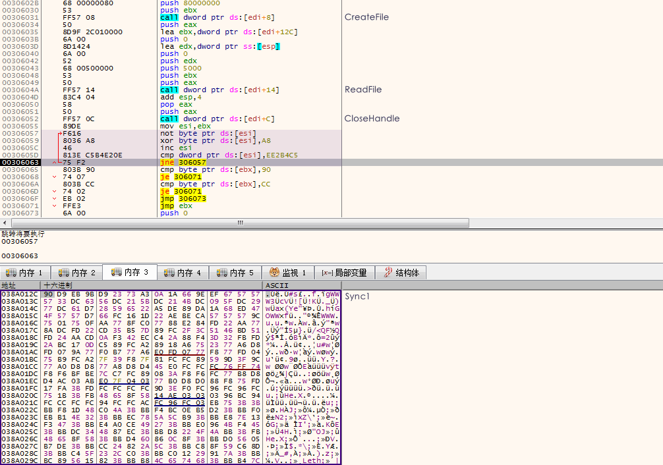The width and height of the screenshot is (663, 465).
Task: Select dump row address 038A027C
Action: (x=20, y=446)
